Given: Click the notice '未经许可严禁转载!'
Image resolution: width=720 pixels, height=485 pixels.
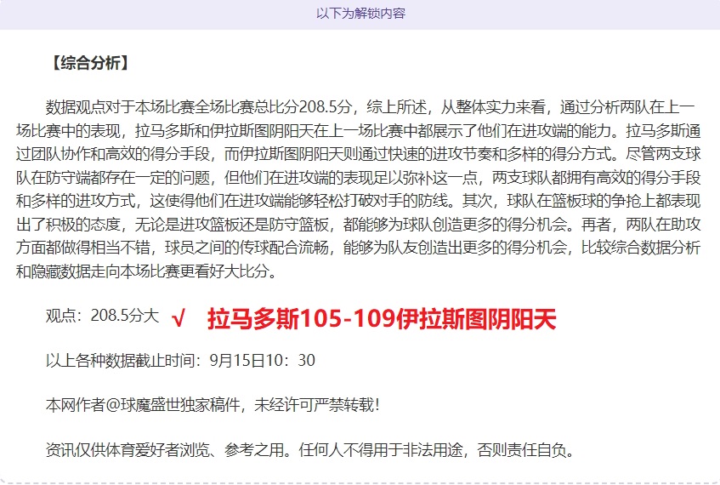Looking at the screenshot, I should pyautogui.click(x=317, y=405).
